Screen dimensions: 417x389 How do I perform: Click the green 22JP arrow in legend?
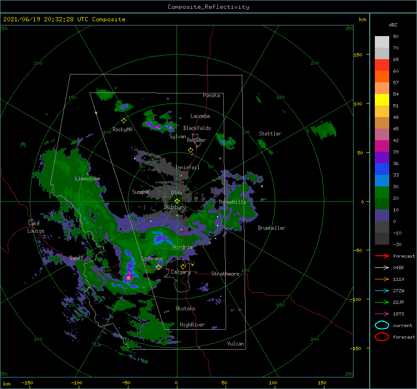pyautogui.click(x=382, y=302)
